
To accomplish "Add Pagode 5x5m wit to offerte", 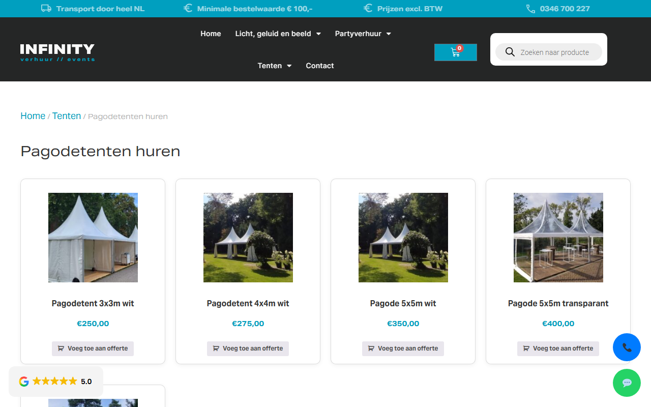I will coord(403,348).
